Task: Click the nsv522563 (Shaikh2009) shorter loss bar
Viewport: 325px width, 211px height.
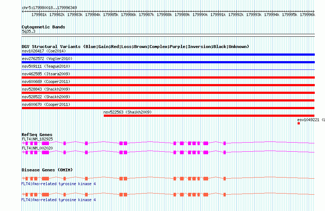Action: click(x=209, y=116)
